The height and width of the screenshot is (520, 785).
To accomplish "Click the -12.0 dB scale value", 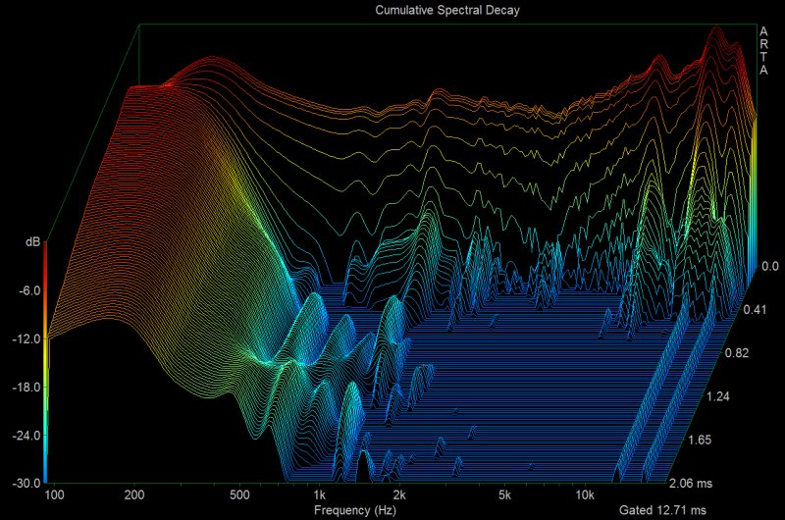I will coord(26,338).
